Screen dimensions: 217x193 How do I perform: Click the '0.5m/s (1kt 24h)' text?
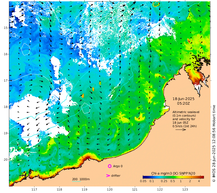[x=184, y=126]
